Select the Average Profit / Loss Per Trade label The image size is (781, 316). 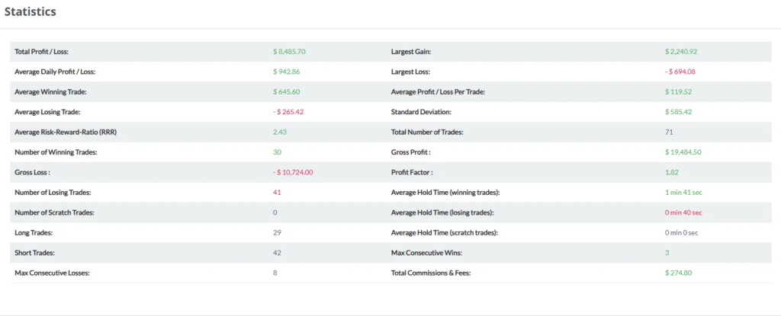point(439,91)
